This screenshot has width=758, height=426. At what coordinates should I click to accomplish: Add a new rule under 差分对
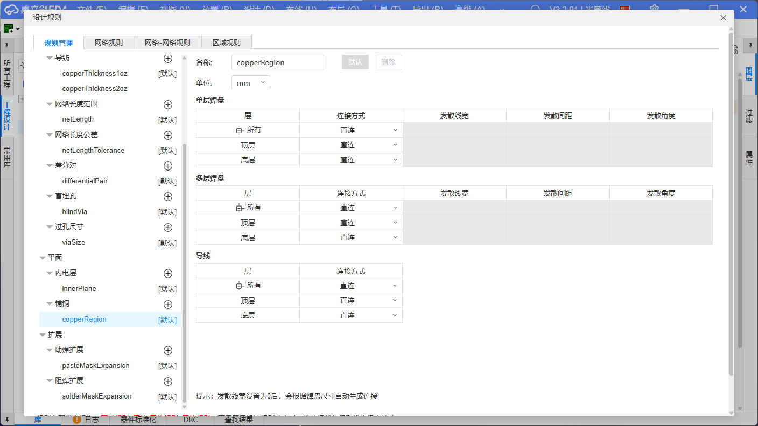[x=168, y=166]
